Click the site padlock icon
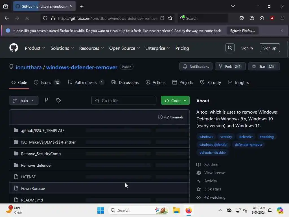Screen dimensions: 289x217 (53, 18)
